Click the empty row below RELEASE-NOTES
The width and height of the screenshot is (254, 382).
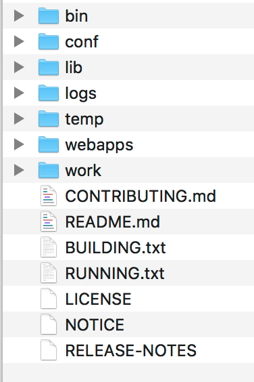pyautogui.click(x=128, y=373)
